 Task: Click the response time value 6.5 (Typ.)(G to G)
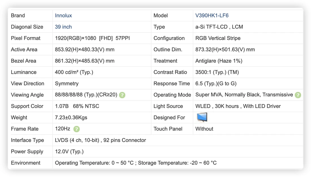pos(216,83)
